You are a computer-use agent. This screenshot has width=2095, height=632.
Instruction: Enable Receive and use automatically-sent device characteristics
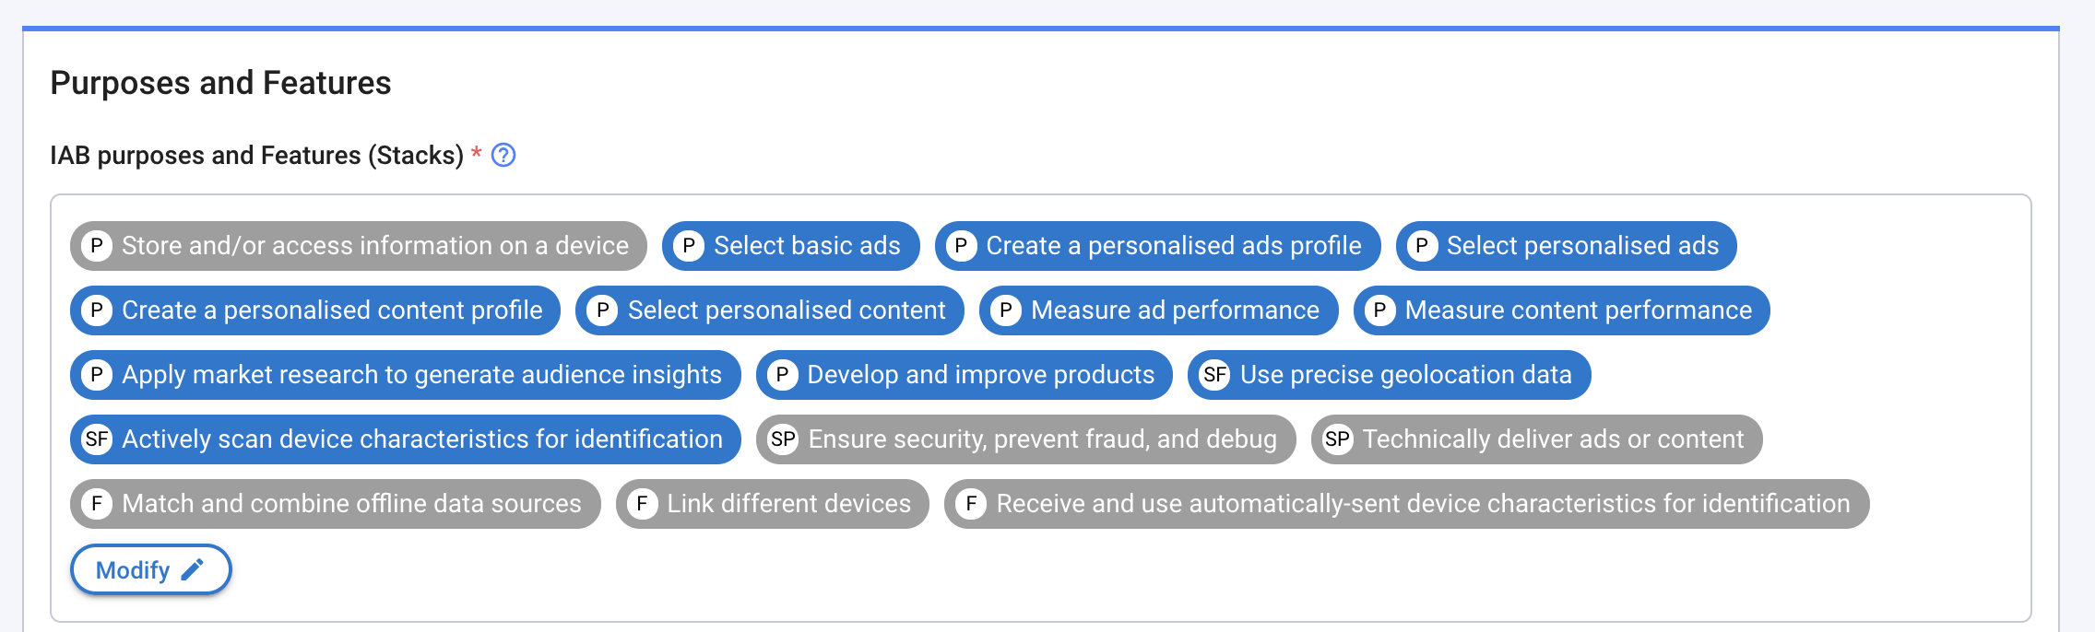coord(1083,504)
